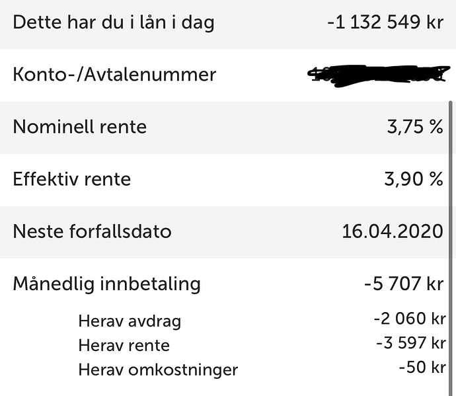This screenshot has height=396, width=456.
Task: Click the monthly payment -5 707 kr
Action: 404,284
